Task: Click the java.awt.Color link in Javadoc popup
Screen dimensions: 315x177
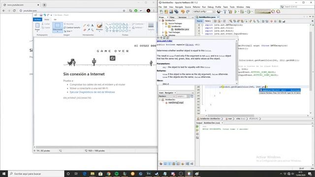Action: 164,41
